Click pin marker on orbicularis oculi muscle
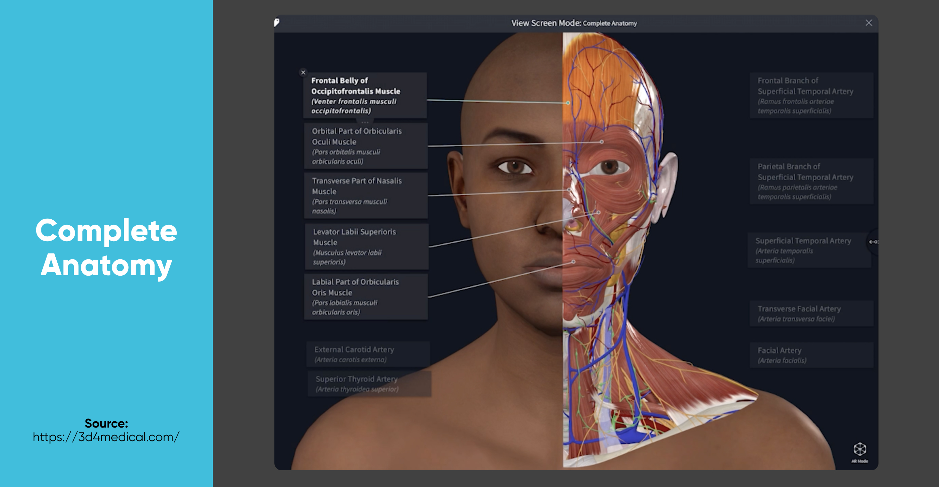 click(x=601, y=142)
